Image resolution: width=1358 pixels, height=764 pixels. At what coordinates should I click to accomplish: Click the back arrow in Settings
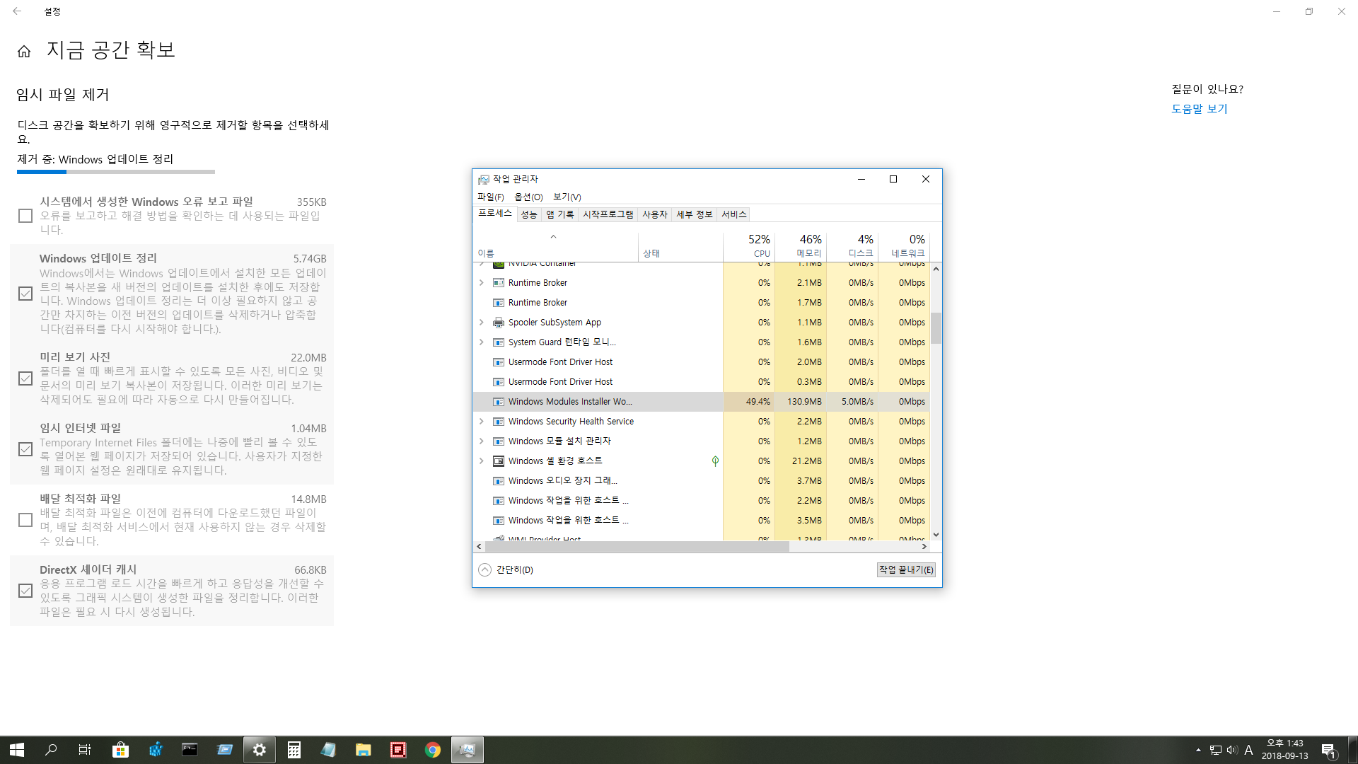click(x=17, y=11)
